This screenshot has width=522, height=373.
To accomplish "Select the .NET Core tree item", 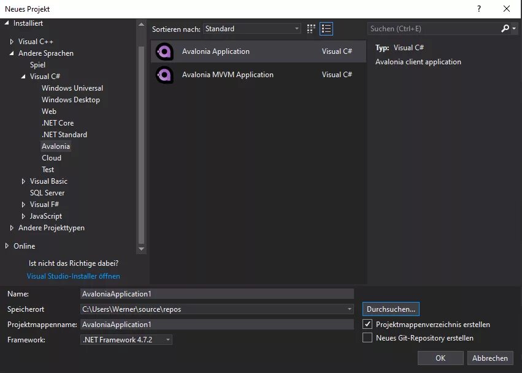I will [58, 123].
